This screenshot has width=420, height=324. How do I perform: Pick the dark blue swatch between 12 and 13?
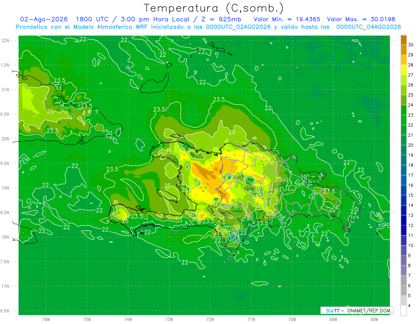pyautogui.click(x=404, y=221)
